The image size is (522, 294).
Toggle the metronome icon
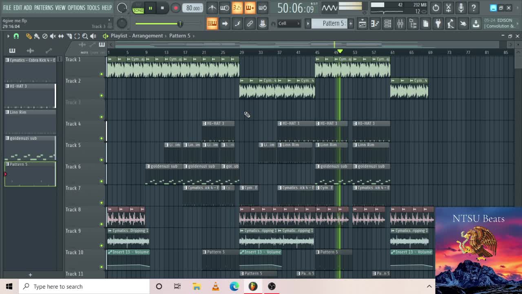(x=212, y=8)
